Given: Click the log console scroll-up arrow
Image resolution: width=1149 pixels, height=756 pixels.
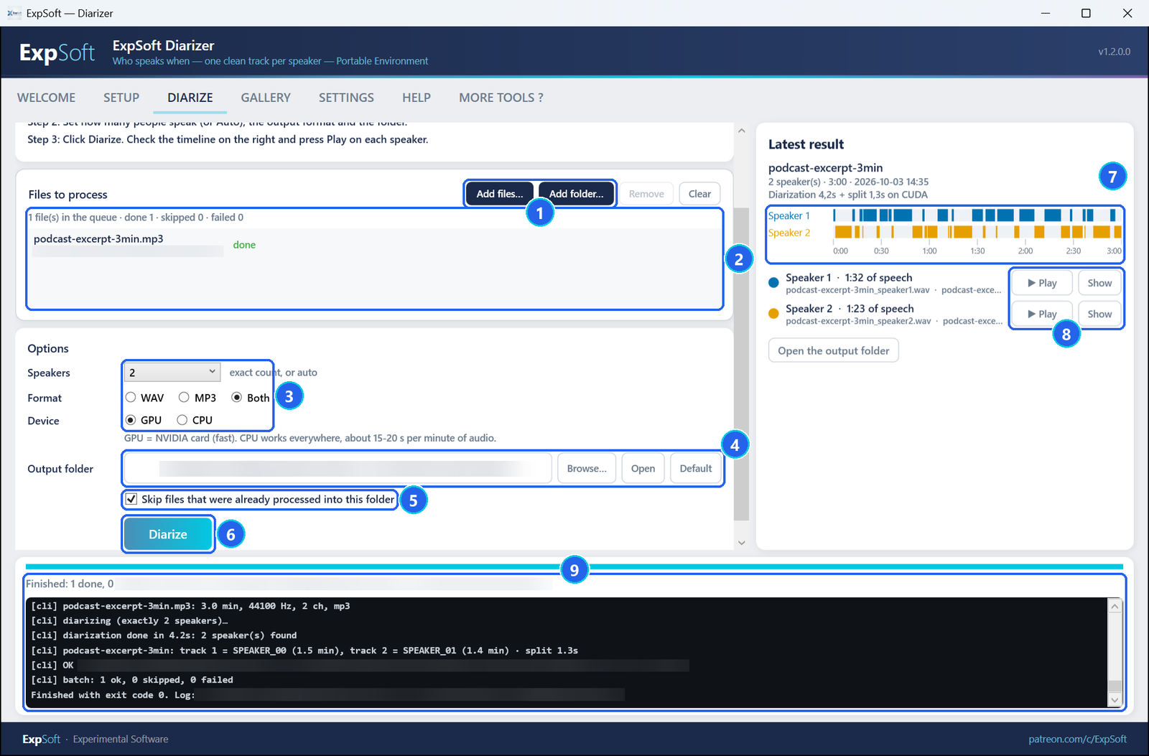Looking at the screenshot, I should (x=1115, y=606).
